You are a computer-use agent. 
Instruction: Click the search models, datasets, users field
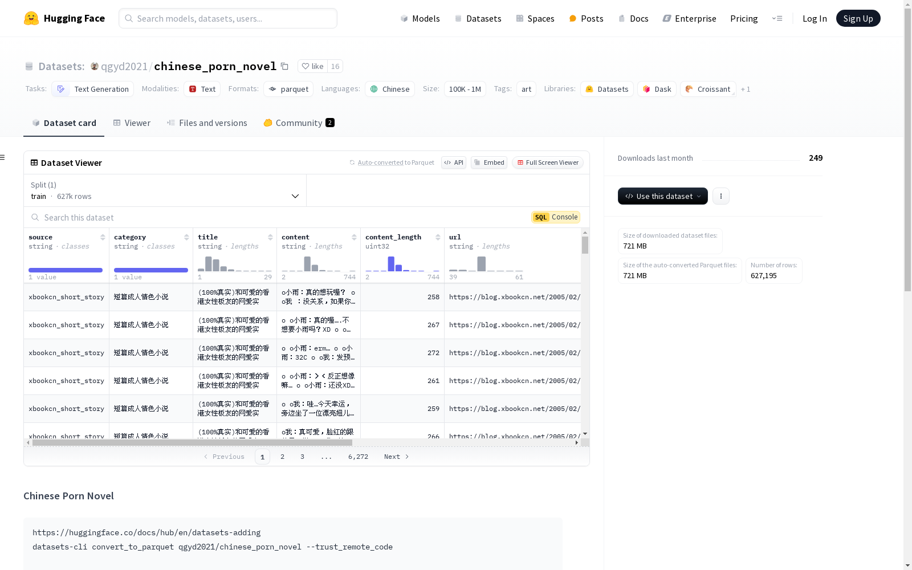tap(228, 18)
